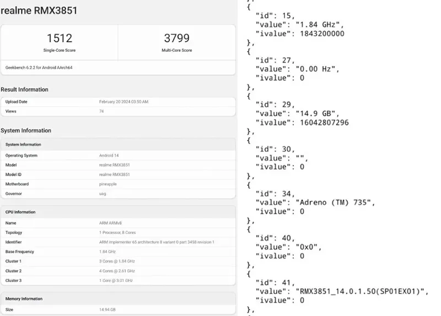
Task: Click the Cluster 1 row label
Action: tap(13, 261)
